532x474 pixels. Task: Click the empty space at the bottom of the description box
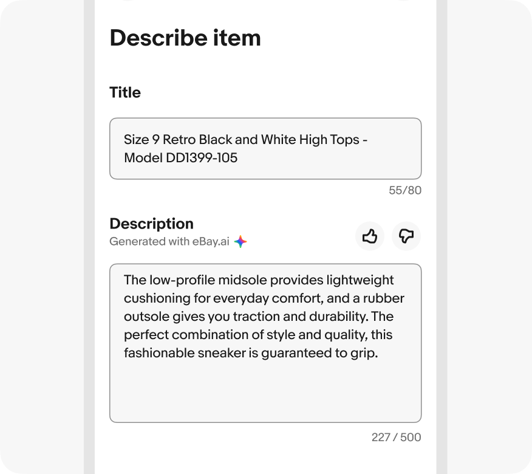[x=265, y=392]
